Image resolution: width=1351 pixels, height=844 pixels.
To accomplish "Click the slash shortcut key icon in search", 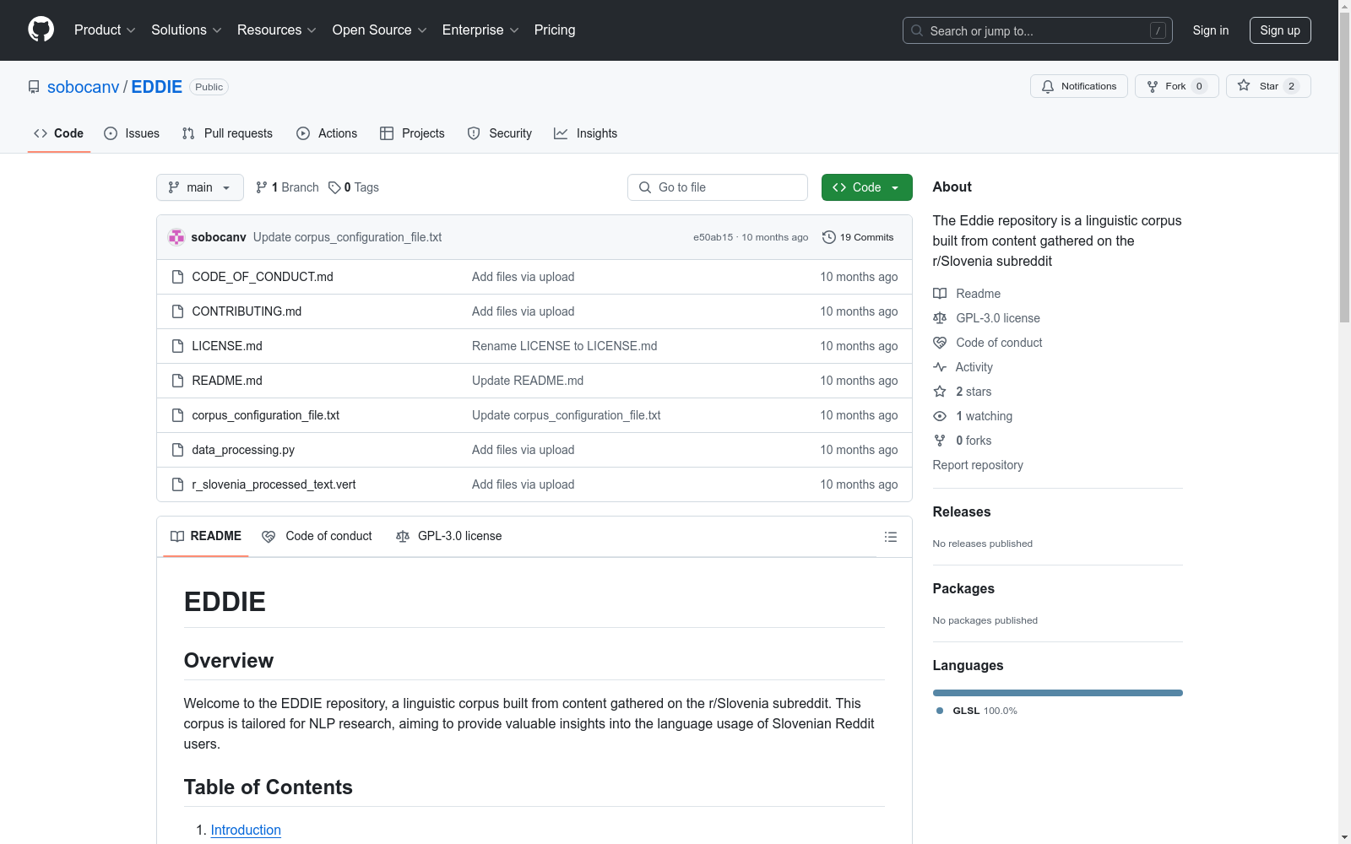I will [x=1158, y=30].
